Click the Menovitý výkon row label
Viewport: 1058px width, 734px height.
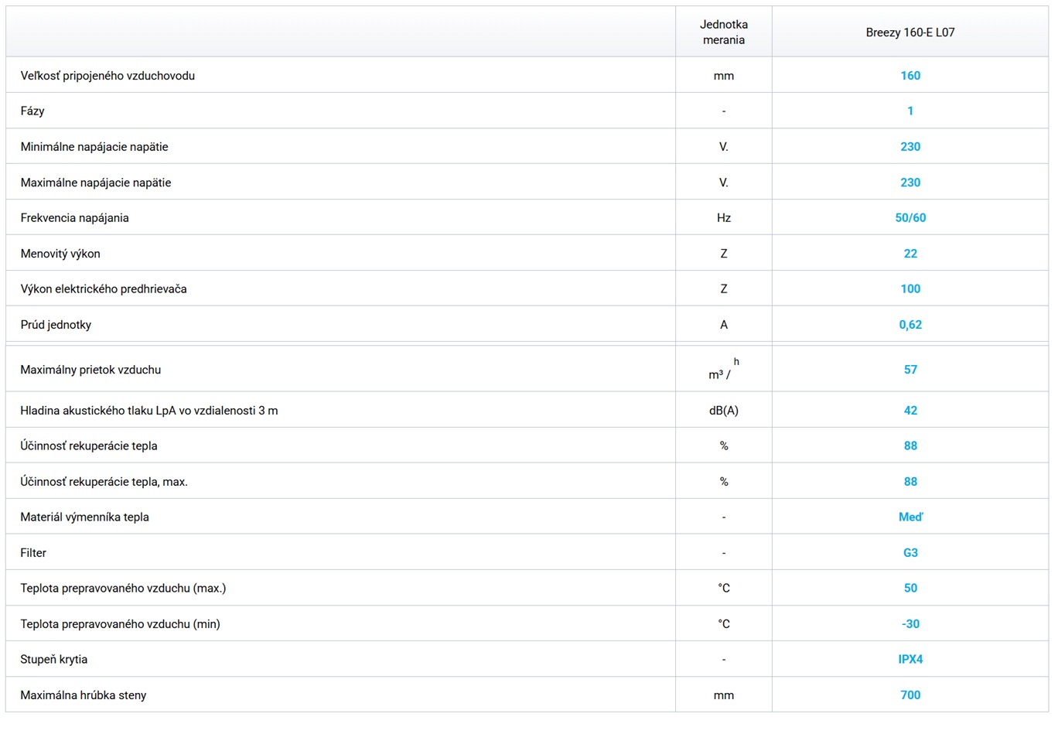(60, 254)
